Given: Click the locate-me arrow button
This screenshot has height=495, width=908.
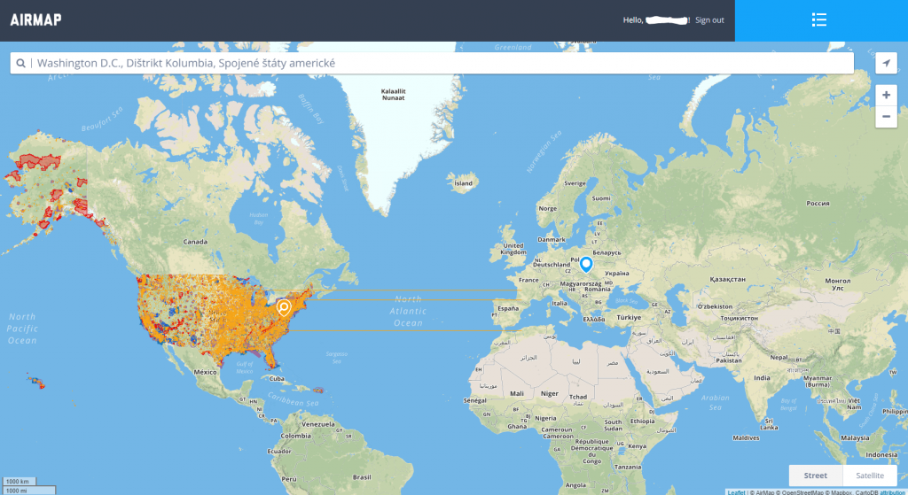Looking at the screenshot, I should click(886, 63).
